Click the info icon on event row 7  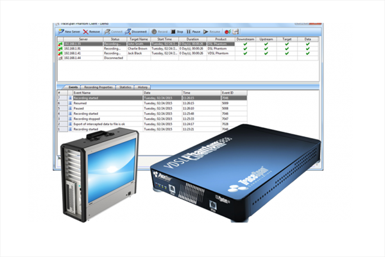[x=70, y=98]
